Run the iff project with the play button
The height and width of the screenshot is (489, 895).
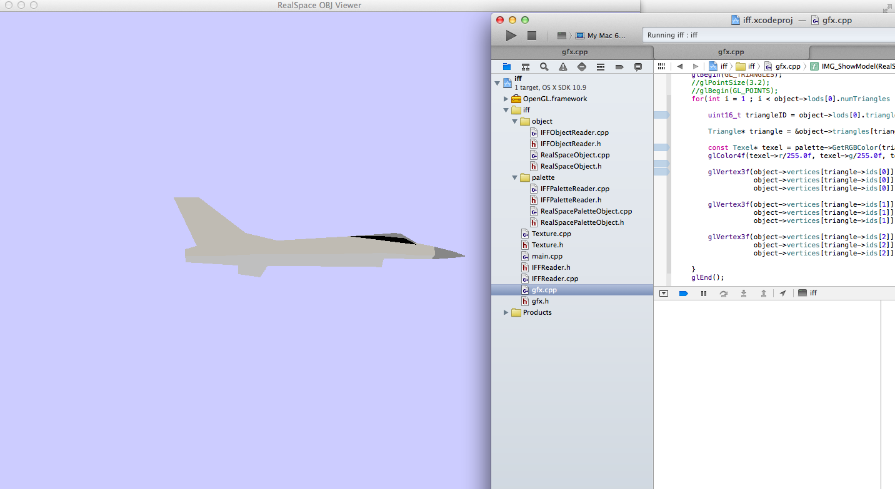pyautogui.click(x=511, y=35)
